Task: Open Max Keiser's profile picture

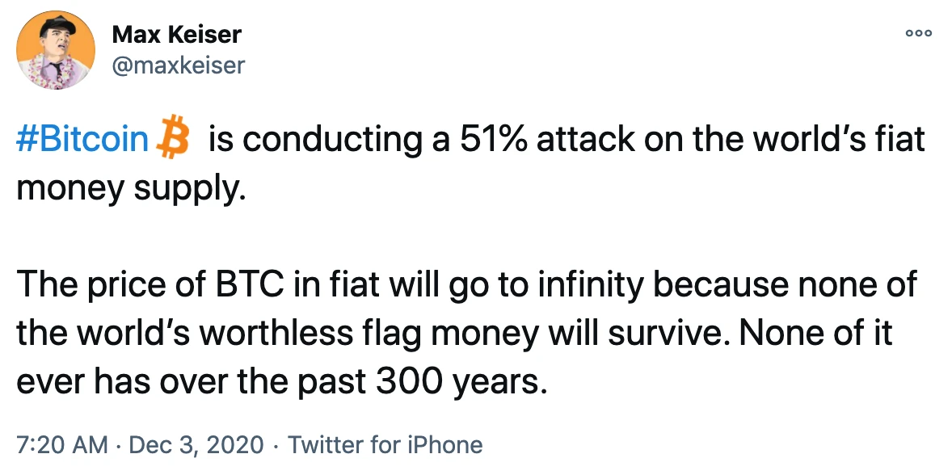Action: [55, 50]
